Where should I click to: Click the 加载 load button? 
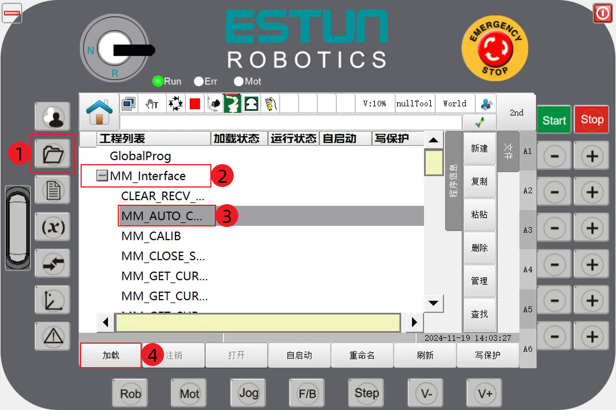(110, 355)
